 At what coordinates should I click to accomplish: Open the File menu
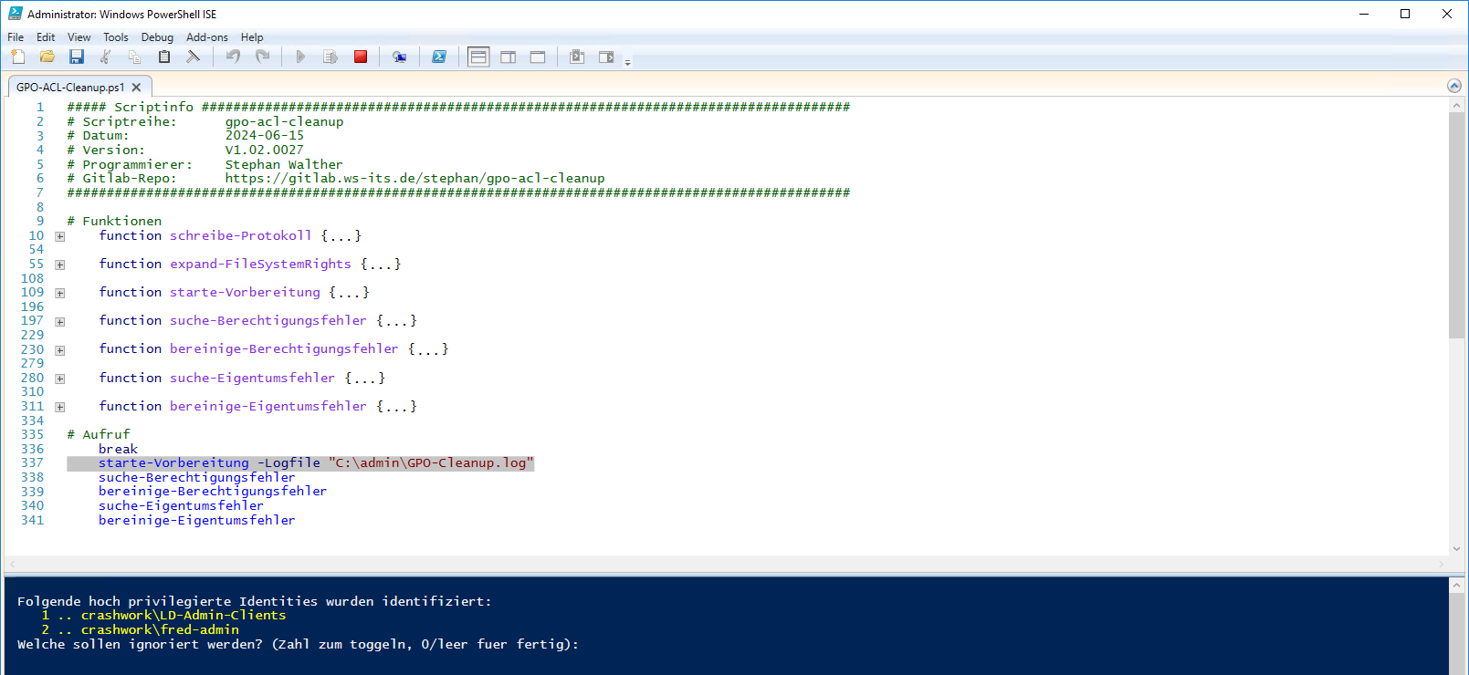(16, 37)
